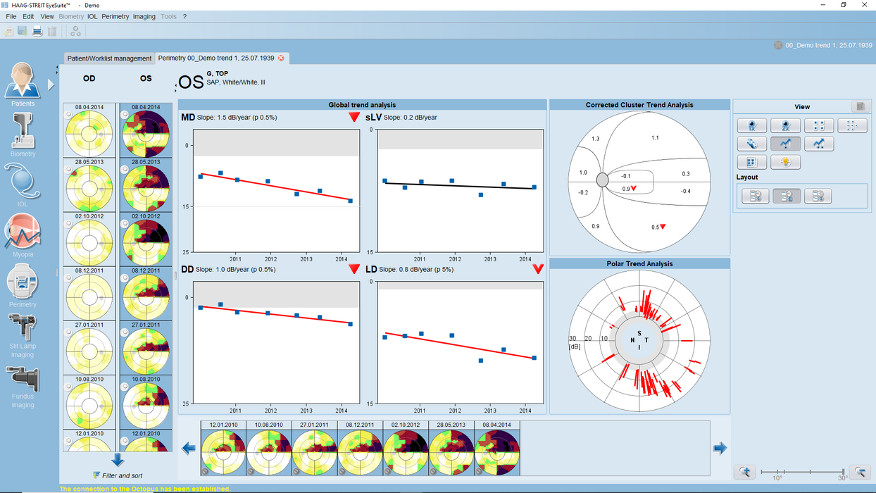Expand sidebar with arrow next to Patients
This screenshot has height=493, width=876.
(x=51, y=85)
